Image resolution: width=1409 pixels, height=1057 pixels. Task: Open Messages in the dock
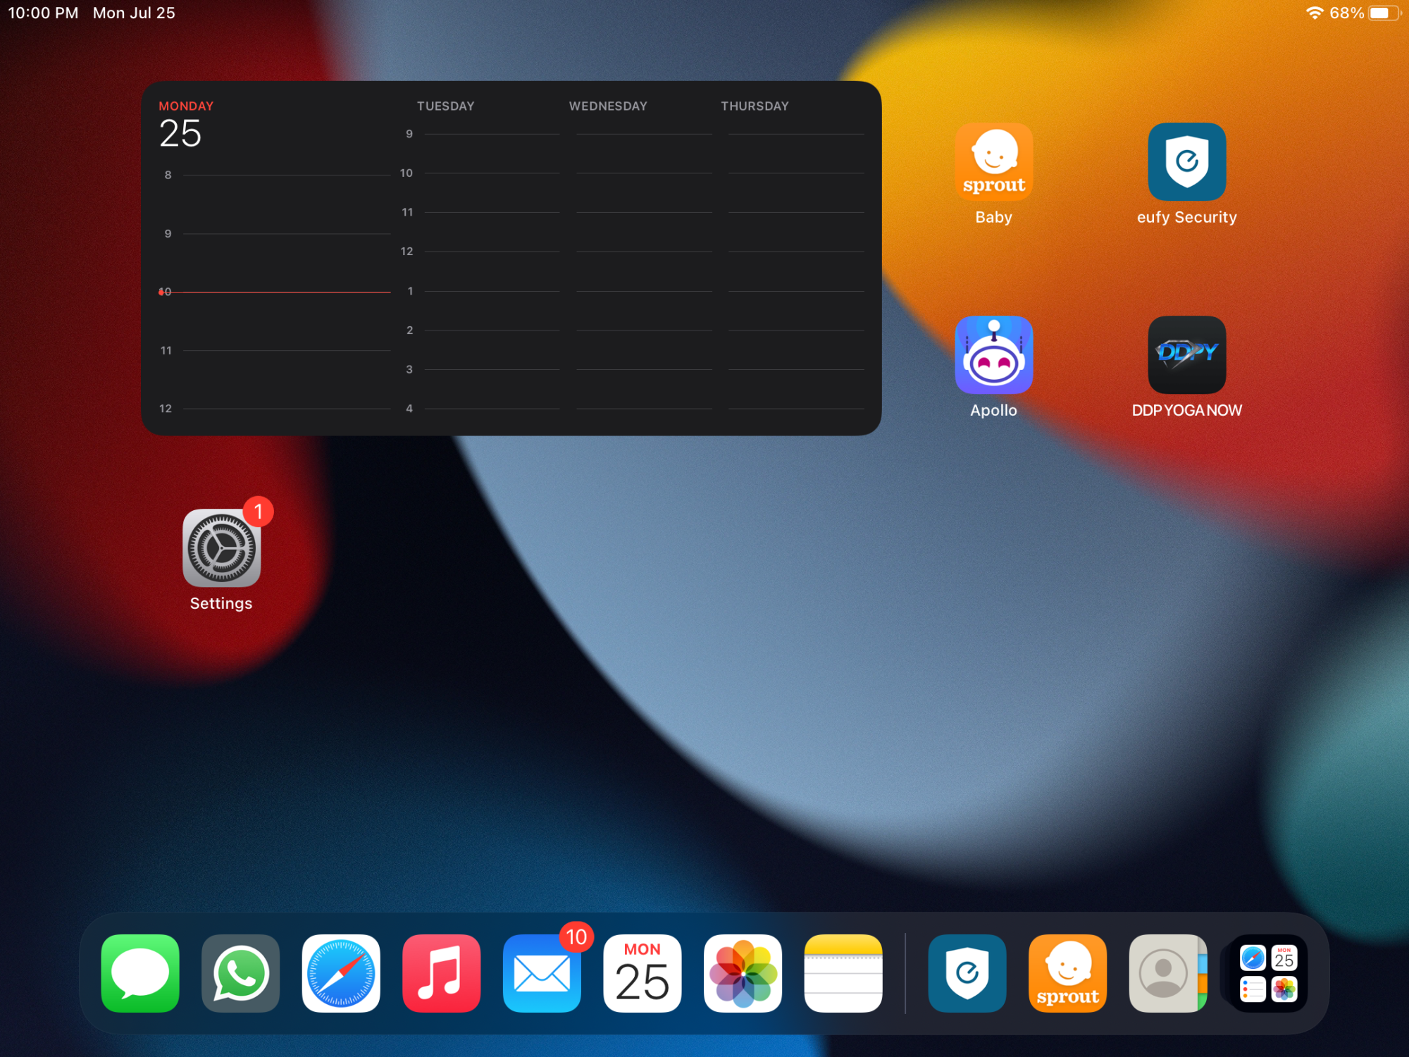click(x=140, y=973)
